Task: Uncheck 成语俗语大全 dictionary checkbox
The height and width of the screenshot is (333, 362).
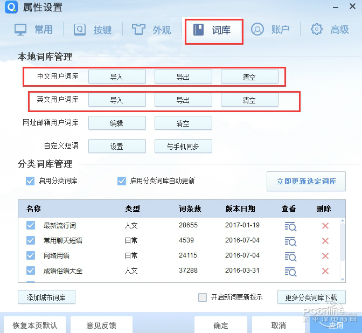Action: pos(31,270)
